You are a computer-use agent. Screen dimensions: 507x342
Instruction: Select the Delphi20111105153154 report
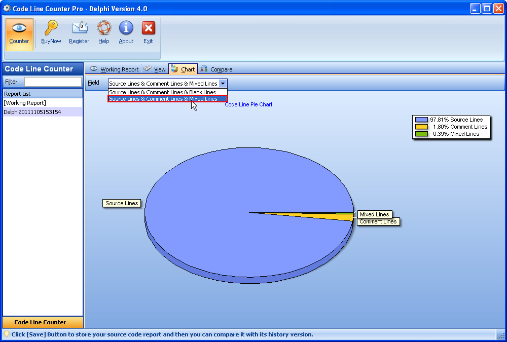point(32,112)
